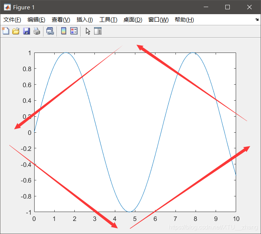Open the 文件(F) menu
The image size is (261, 234).
pyautogui.click(x=12, y=20)
